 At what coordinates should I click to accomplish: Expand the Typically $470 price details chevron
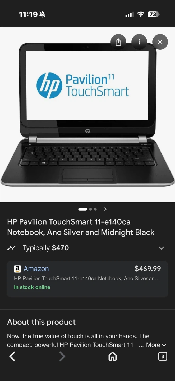(162, 248)
